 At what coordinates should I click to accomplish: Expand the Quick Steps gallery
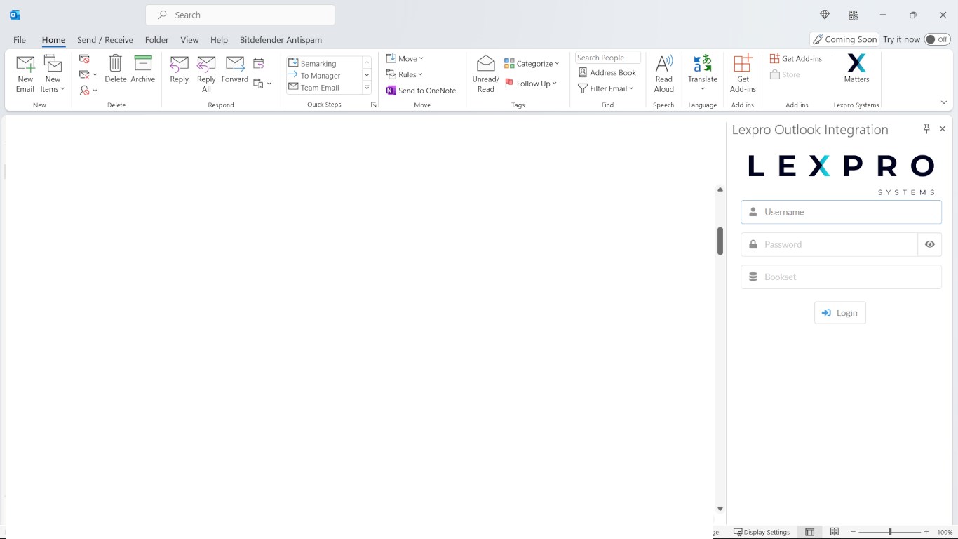367,88
